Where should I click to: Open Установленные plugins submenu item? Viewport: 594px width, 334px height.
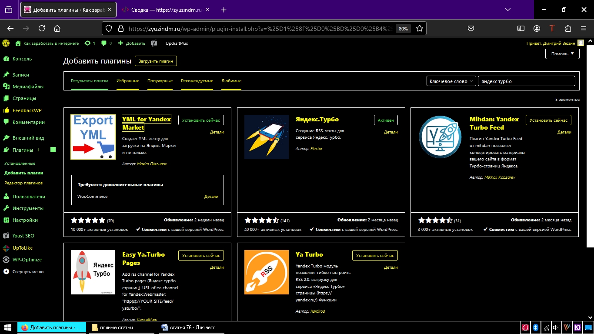pyautogui.click(x=20, y=164)
